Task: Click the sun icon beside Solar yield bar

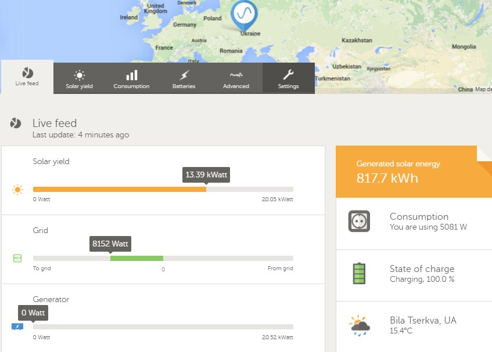Action: pos(17,190)
